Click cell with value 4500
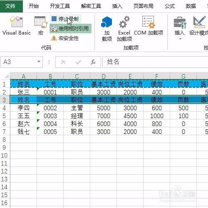This screenshot has height=208, width=208. coord(130,116)
